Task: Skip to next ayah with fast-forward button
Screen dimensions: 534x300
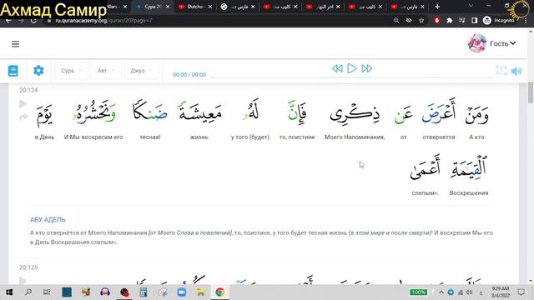Action: tap(367, 68)
